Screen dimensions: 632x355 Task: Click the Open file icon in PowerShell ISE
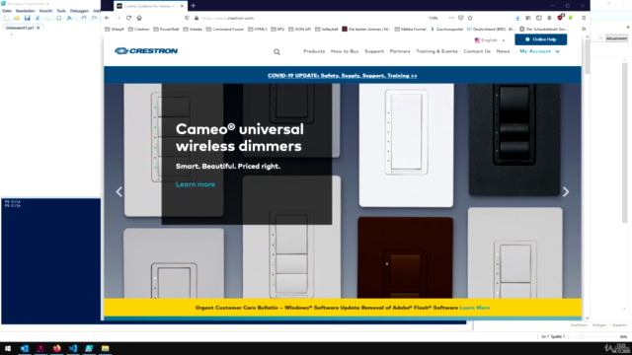[17, 18]
